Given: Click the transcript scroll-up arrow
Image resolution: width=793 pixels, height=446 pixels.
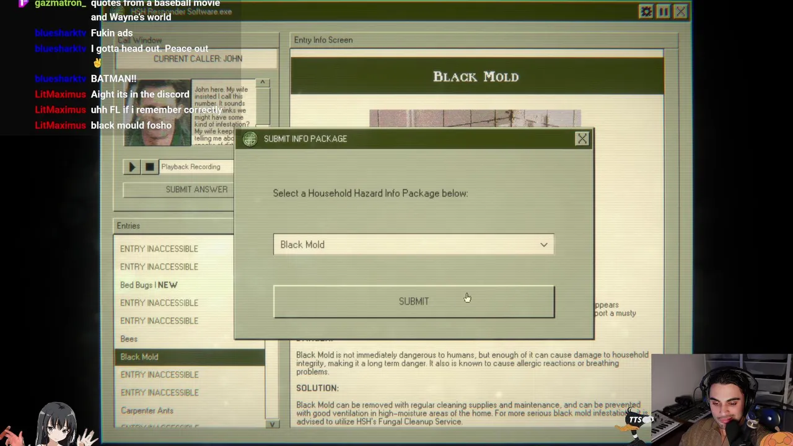Looking at the screenshot, I should (x=262, y=83).
